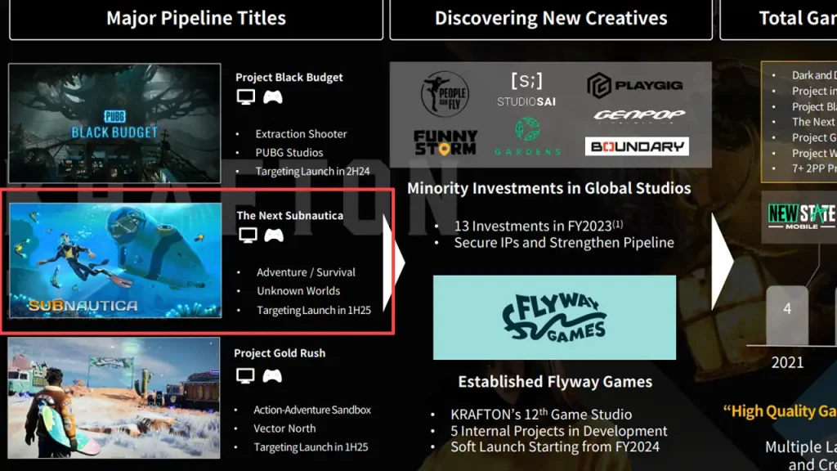This screenshot has width=837, height=471.
Task: Click the Funny Storm logo
Action: (x=445, y=141)
